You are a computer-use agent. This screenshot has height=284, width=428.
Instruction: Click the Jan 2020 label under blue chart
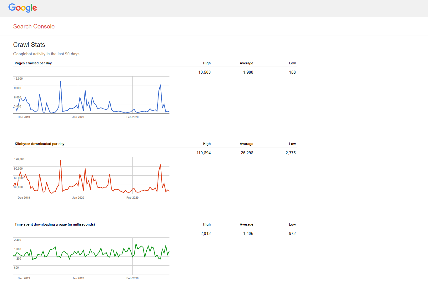(78, 117)
